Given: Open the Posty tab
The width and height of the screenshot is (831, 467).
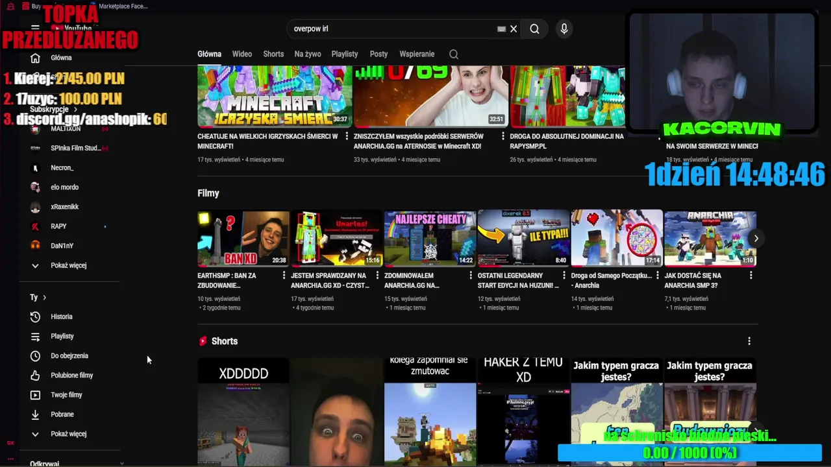Looking at the screenshot, I should (x=378, y=54).
